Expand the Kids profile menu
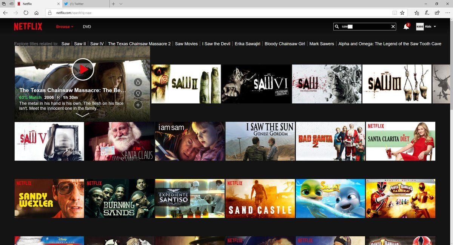The height and width of the screenshot is (245, 453). pos(426,27)
